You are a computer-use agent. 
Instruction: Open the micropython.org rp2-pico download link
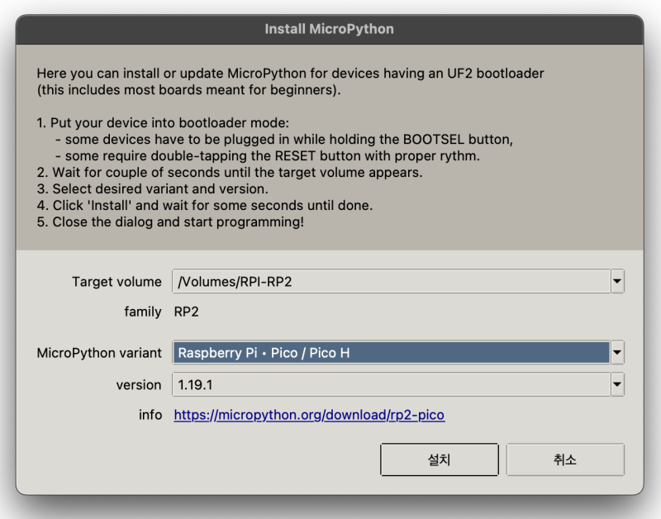click(309, 415)
